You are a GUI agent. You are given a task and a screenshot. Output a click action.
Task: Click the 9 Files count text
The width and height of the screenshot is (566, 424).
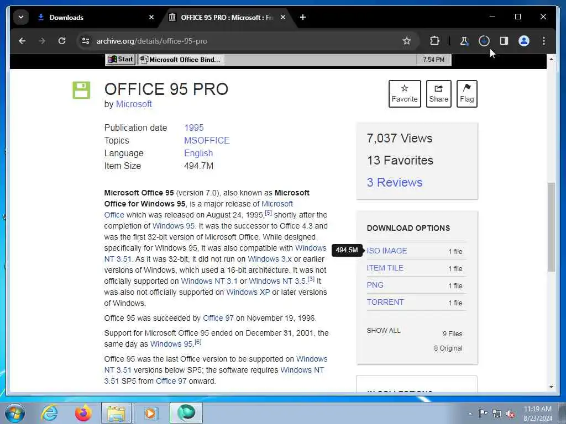click(453, 334)
